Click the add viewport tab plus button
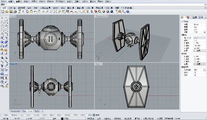207x120 pixels. click(x=42, y=111)
